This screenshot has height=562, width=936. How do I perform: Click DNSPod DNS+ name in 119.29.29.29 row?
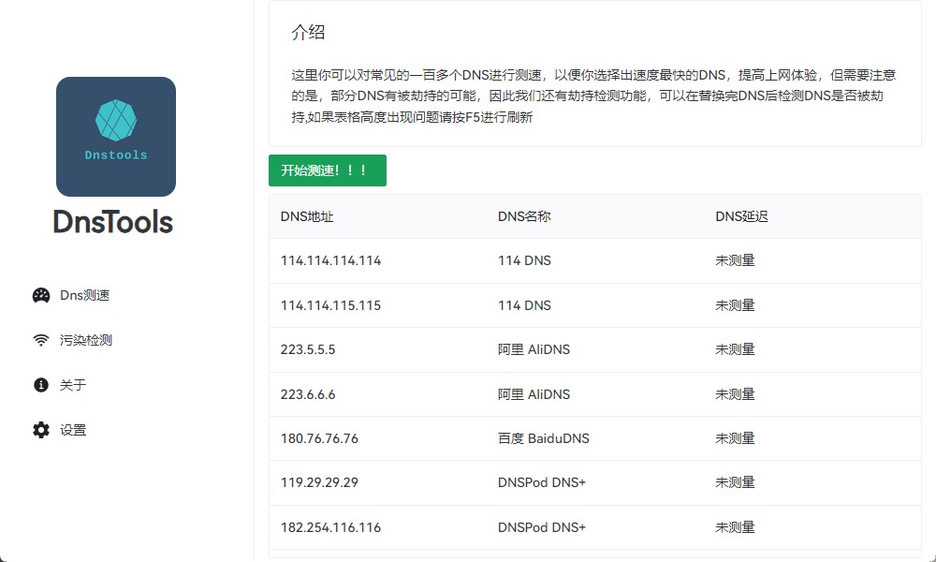(542, 482)
